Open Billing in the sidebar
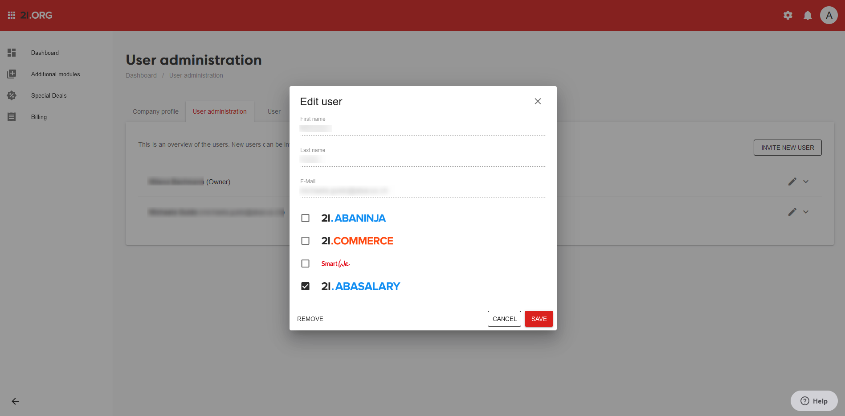 click(39, 117)
